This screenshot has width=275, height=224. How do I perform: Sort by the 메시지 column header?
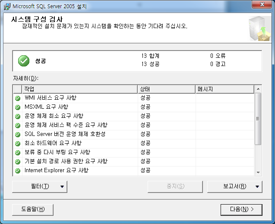[224, 89]
